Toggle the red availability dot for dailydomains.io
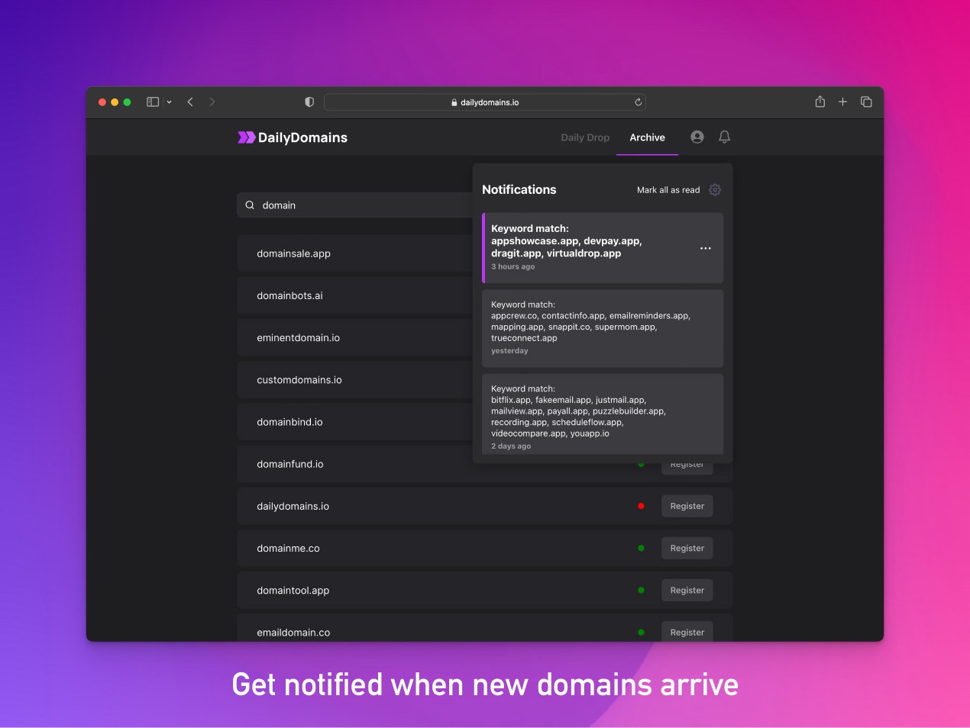Screen dimensions: 970x728 pyautogui.click(x=642, y=505)
